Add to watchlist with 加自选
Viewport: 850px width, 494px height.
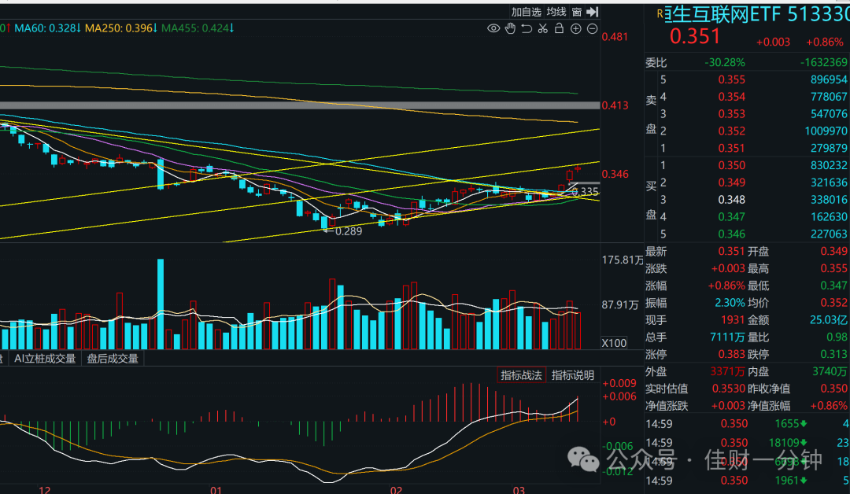tap(527, 12)
